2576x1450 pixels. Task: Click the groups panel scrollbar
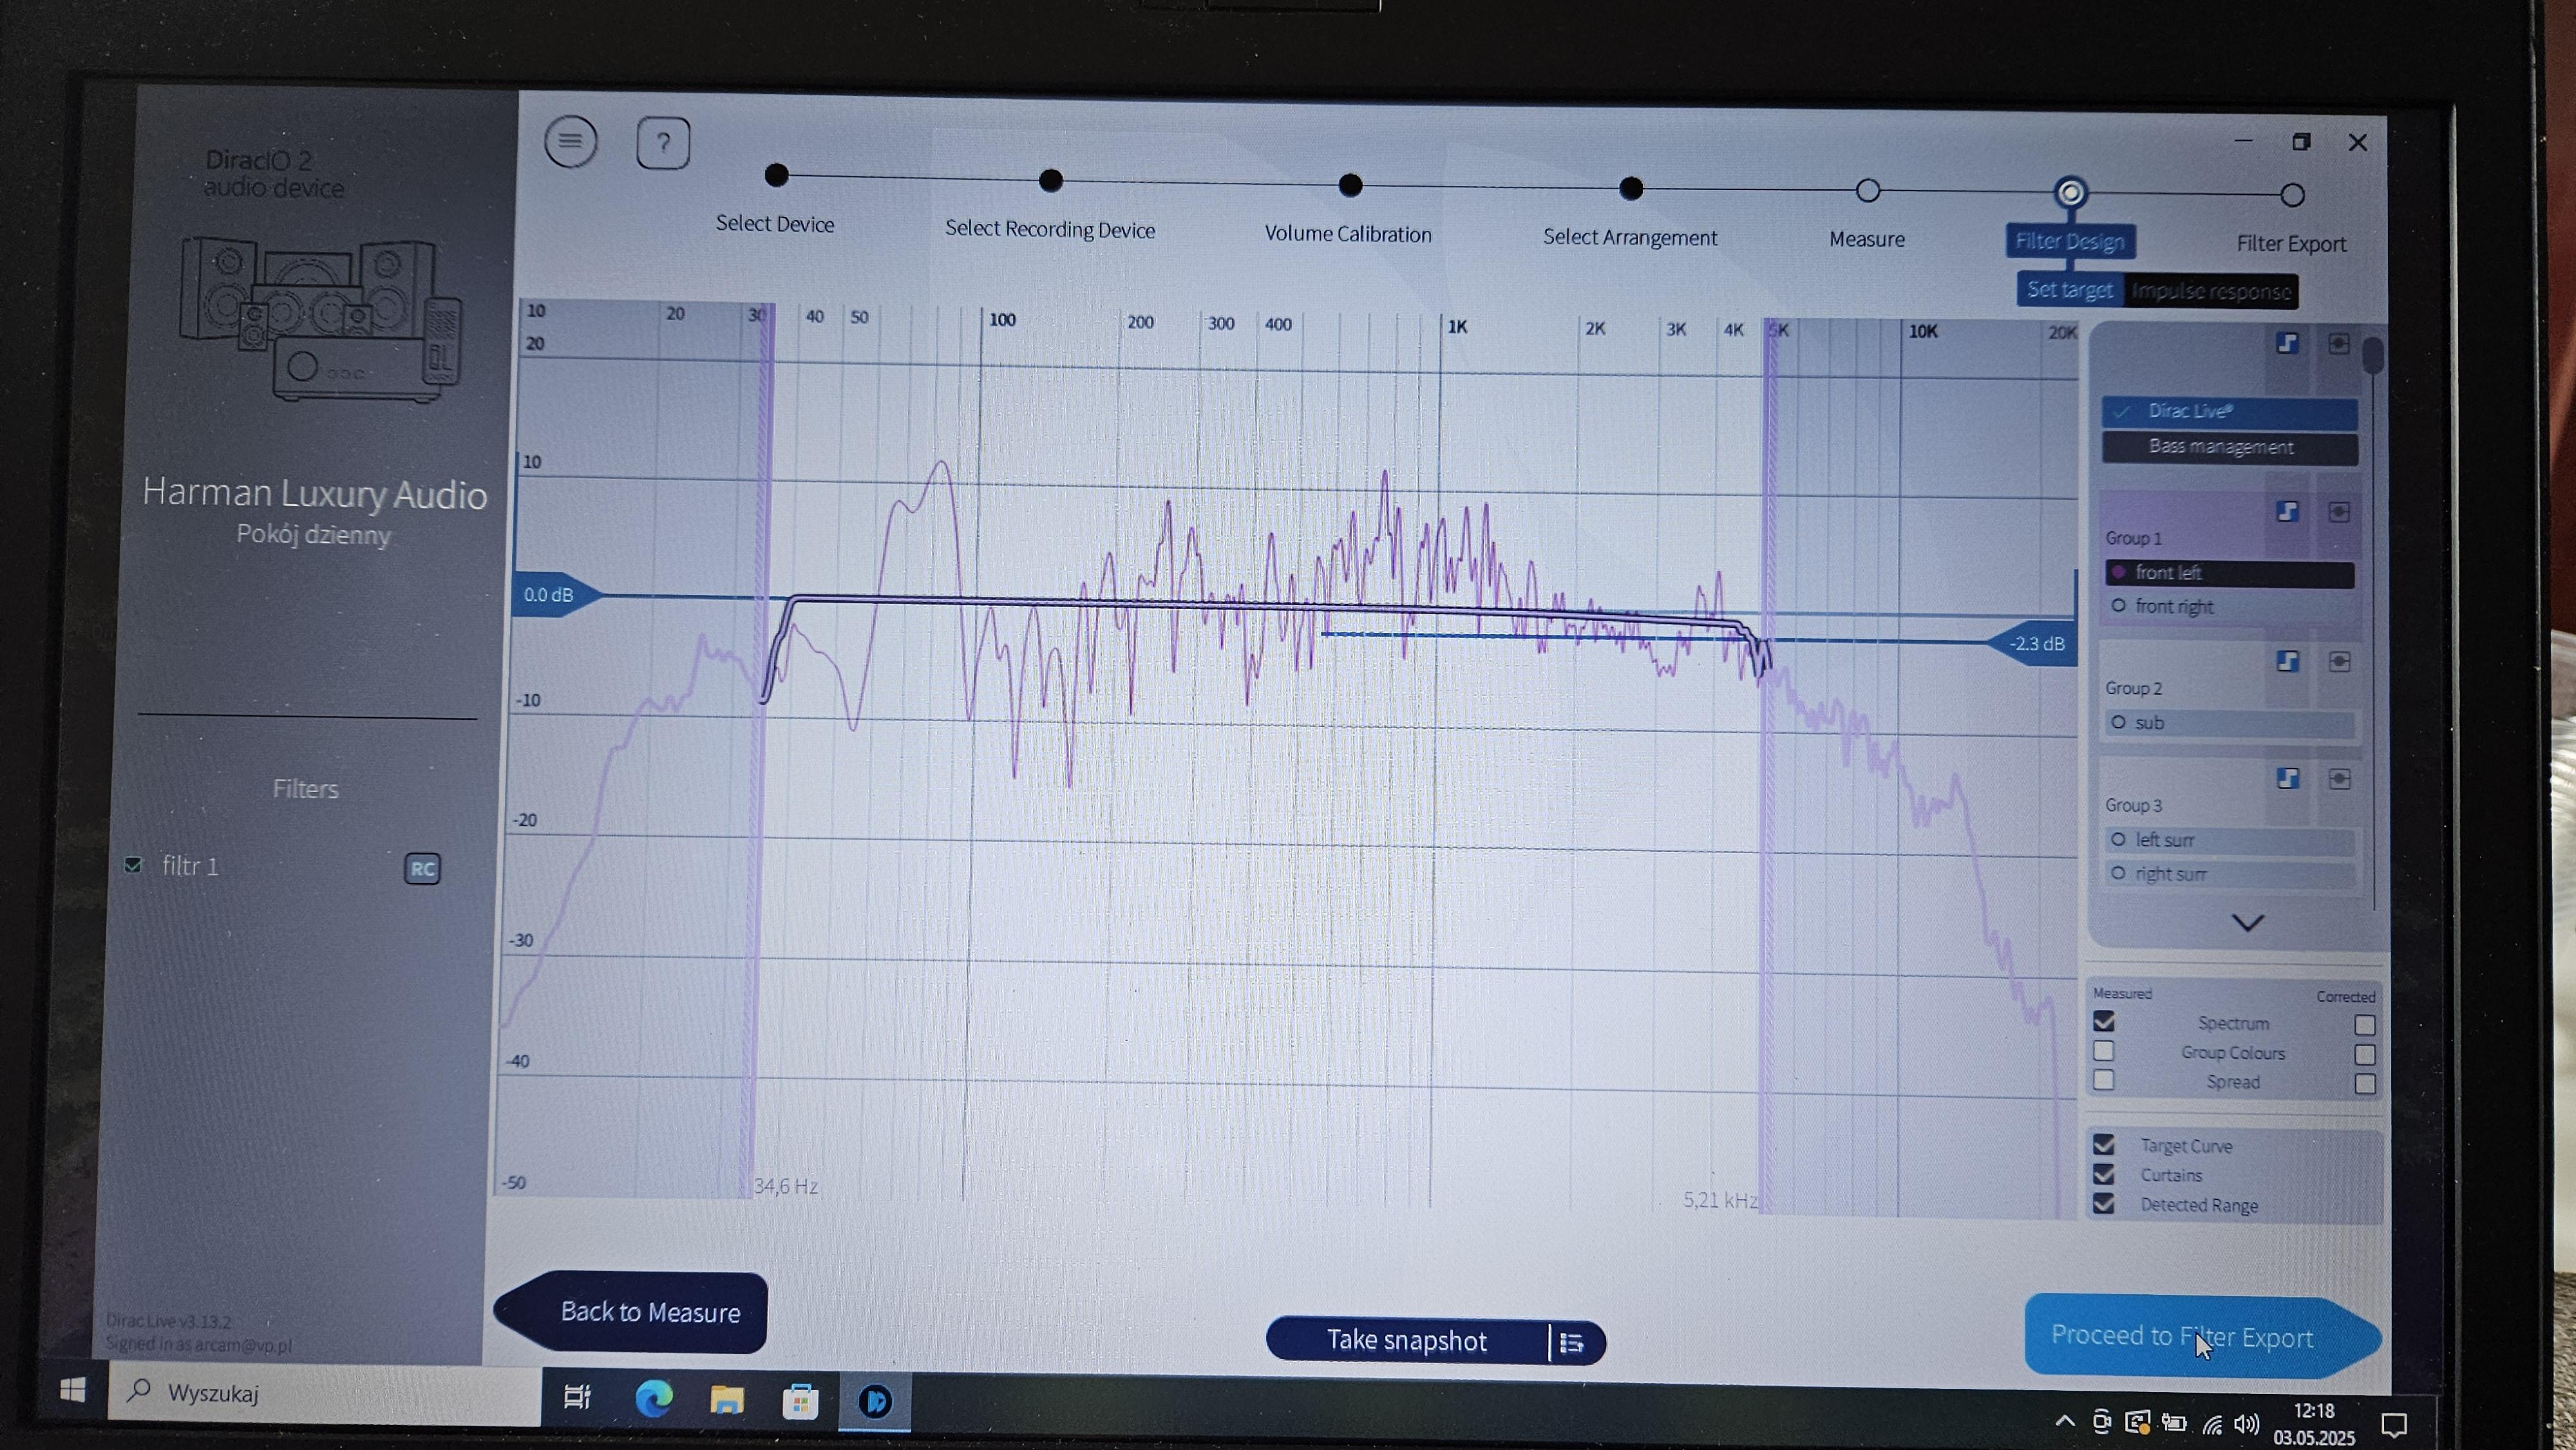point(2372,356)
